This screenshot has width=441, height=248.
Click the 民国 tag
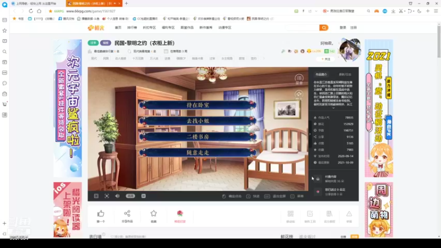tap(106, 58)
